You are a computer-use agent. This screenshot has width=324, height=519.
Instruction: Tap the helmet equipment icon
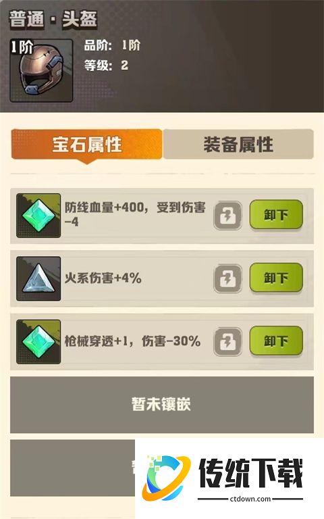click(x=41, y=70)
